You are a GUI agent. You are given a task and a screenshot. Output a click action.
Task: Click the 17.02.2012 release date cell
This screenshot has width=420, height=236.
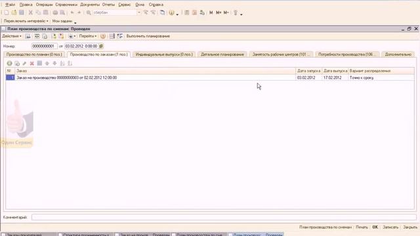[335, 77]
